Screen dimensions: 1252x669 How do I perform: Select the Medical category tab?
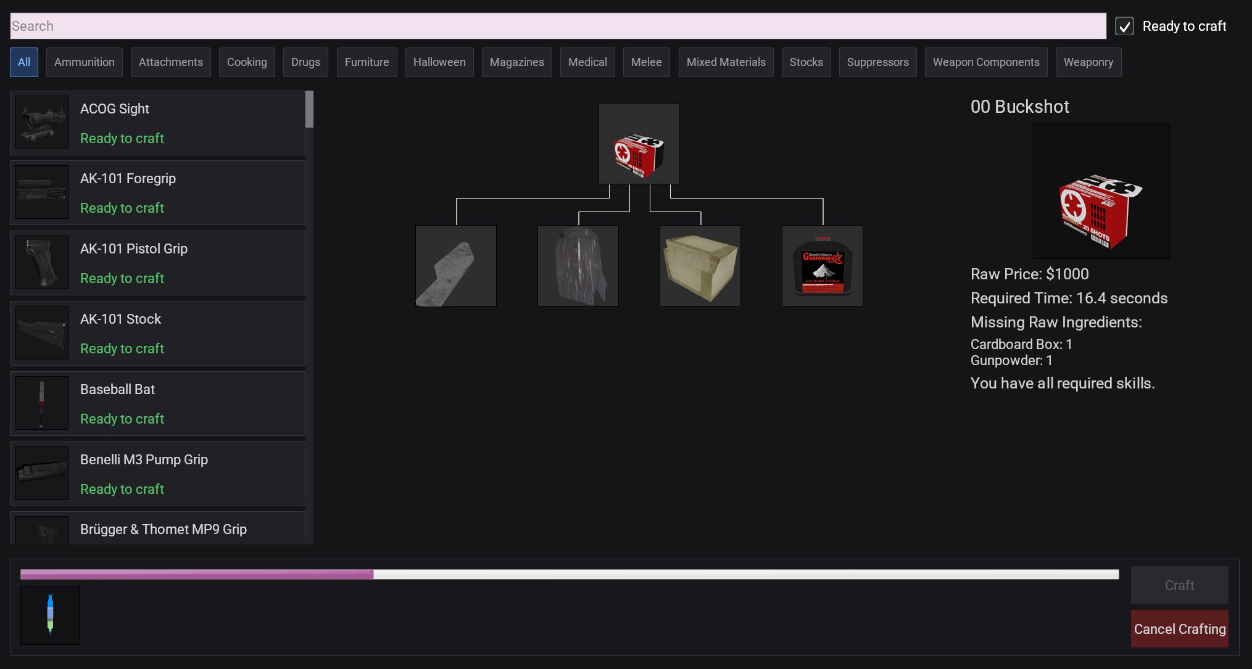(x=587, y=62)
